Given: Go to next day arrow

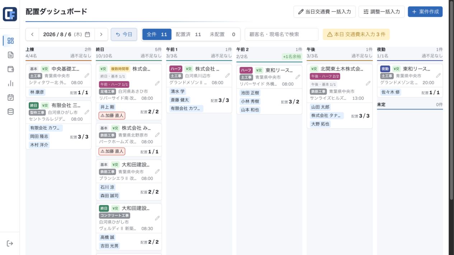Looking at the screenshot, I should coord(101,34).
